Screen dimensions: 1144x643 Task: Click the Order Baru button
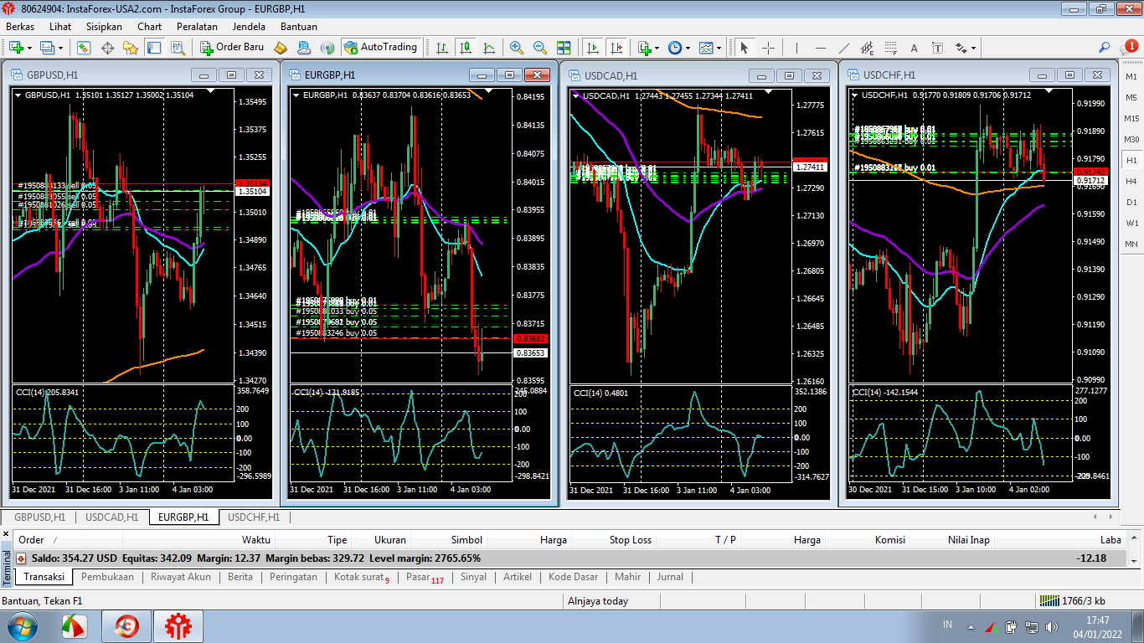tap(232, 48)
